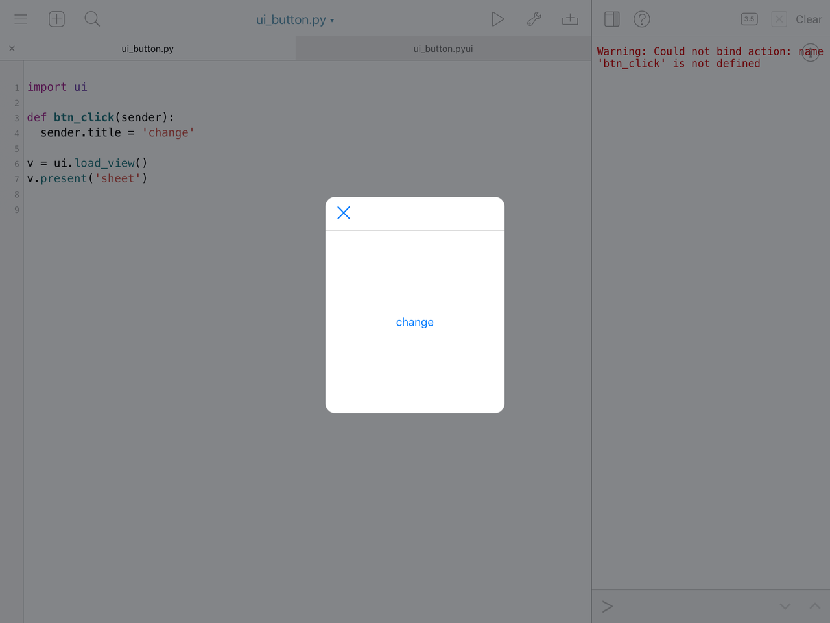This screenshot has width=830, height=623.
Task: Toggle the console panel layout icon
Action: click(611, 19)
